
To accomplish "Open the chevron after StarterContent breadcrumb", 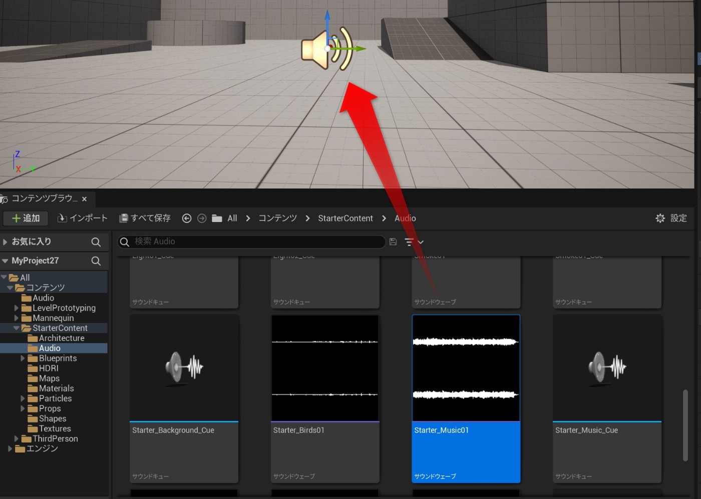I will click(384, 218).
